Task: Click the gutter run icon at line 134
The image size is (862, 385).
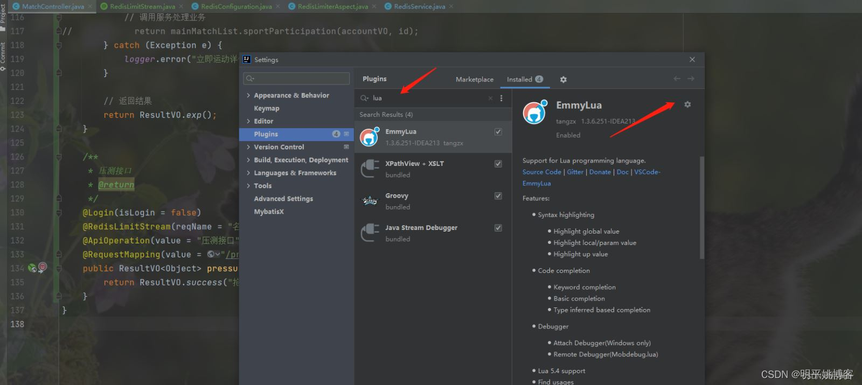Action: [x=32, y=268]
